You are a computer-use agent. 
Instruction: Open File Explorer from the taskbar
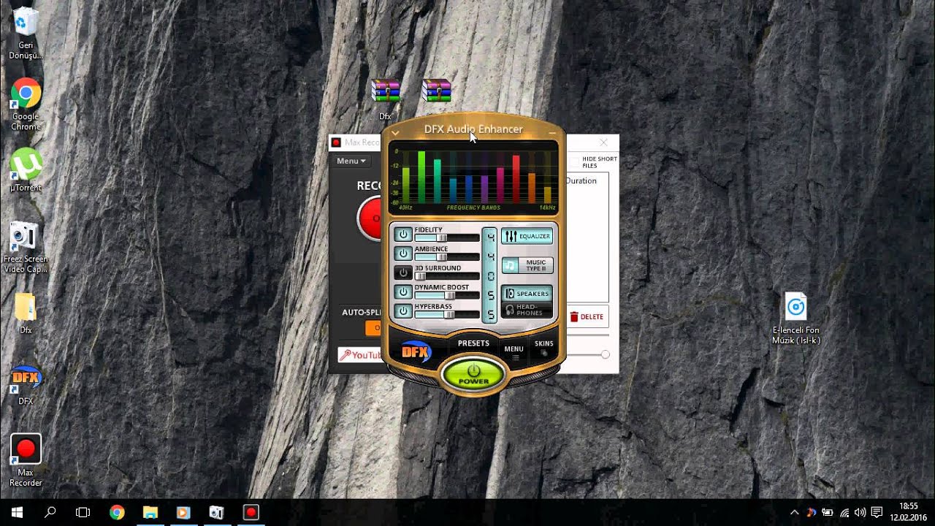tap(150, 512)
